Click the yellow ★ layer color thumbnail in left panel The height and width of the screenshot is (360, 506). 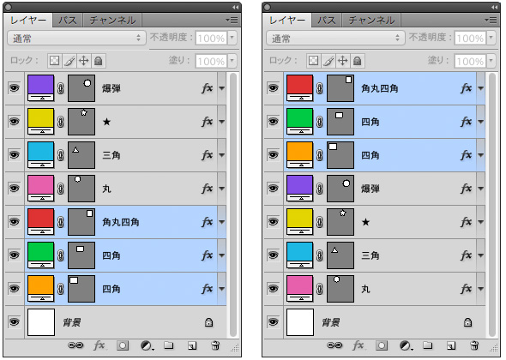(x=40, y=122)
